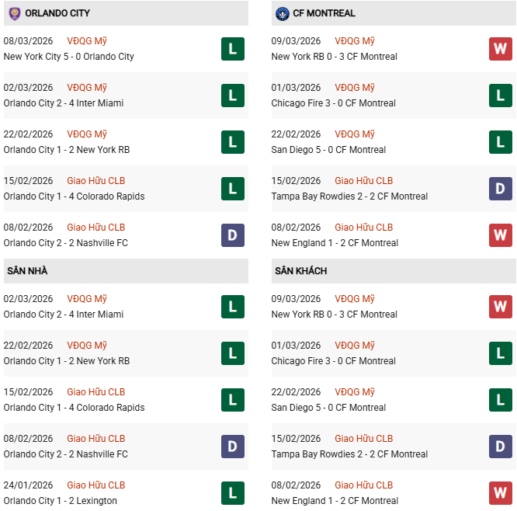This screenshot has height=511, width=517.
Task: Click the W badge for New England match in Sân Khách
Action: pyautogui.click(x=500, y=493)
